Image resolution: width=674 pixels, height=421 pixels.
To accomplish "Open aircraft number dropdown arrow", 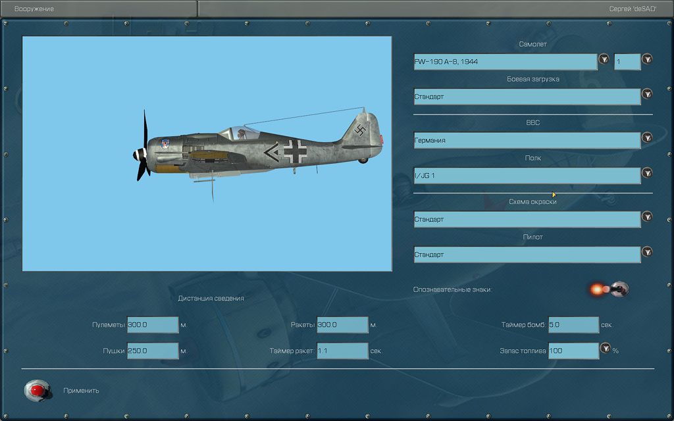I will click(647, 59).
